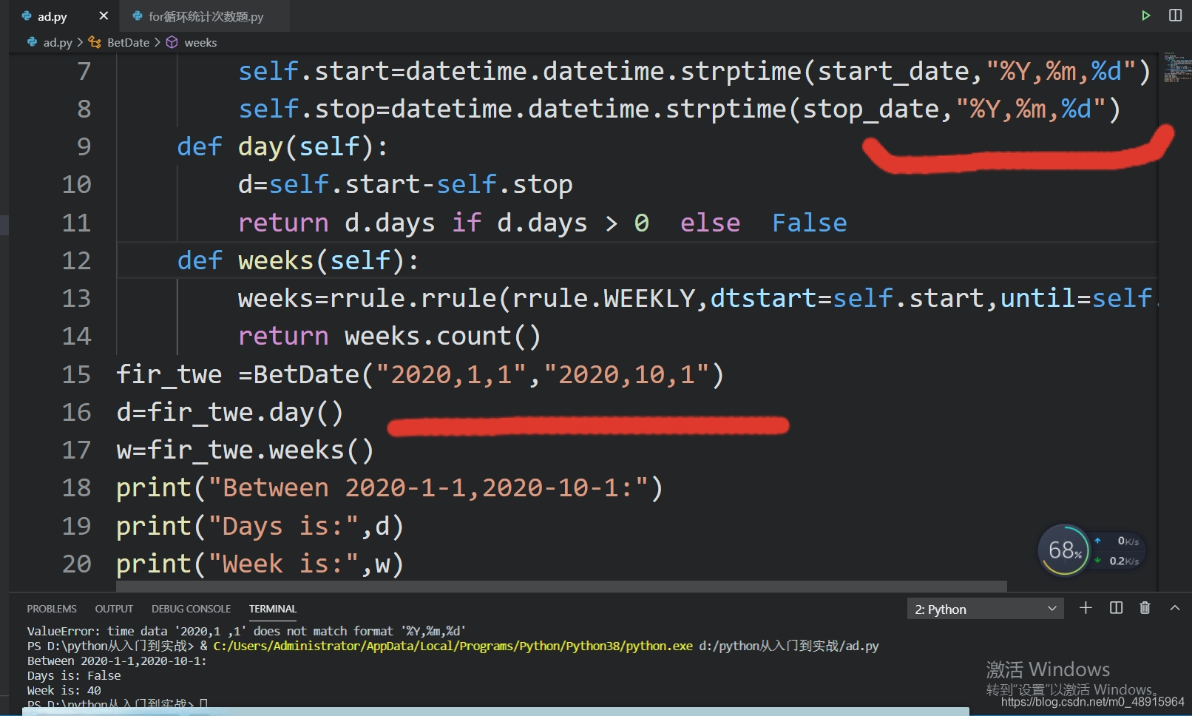
Task: Click the print("Days is:",d) line
Action: 260,526
